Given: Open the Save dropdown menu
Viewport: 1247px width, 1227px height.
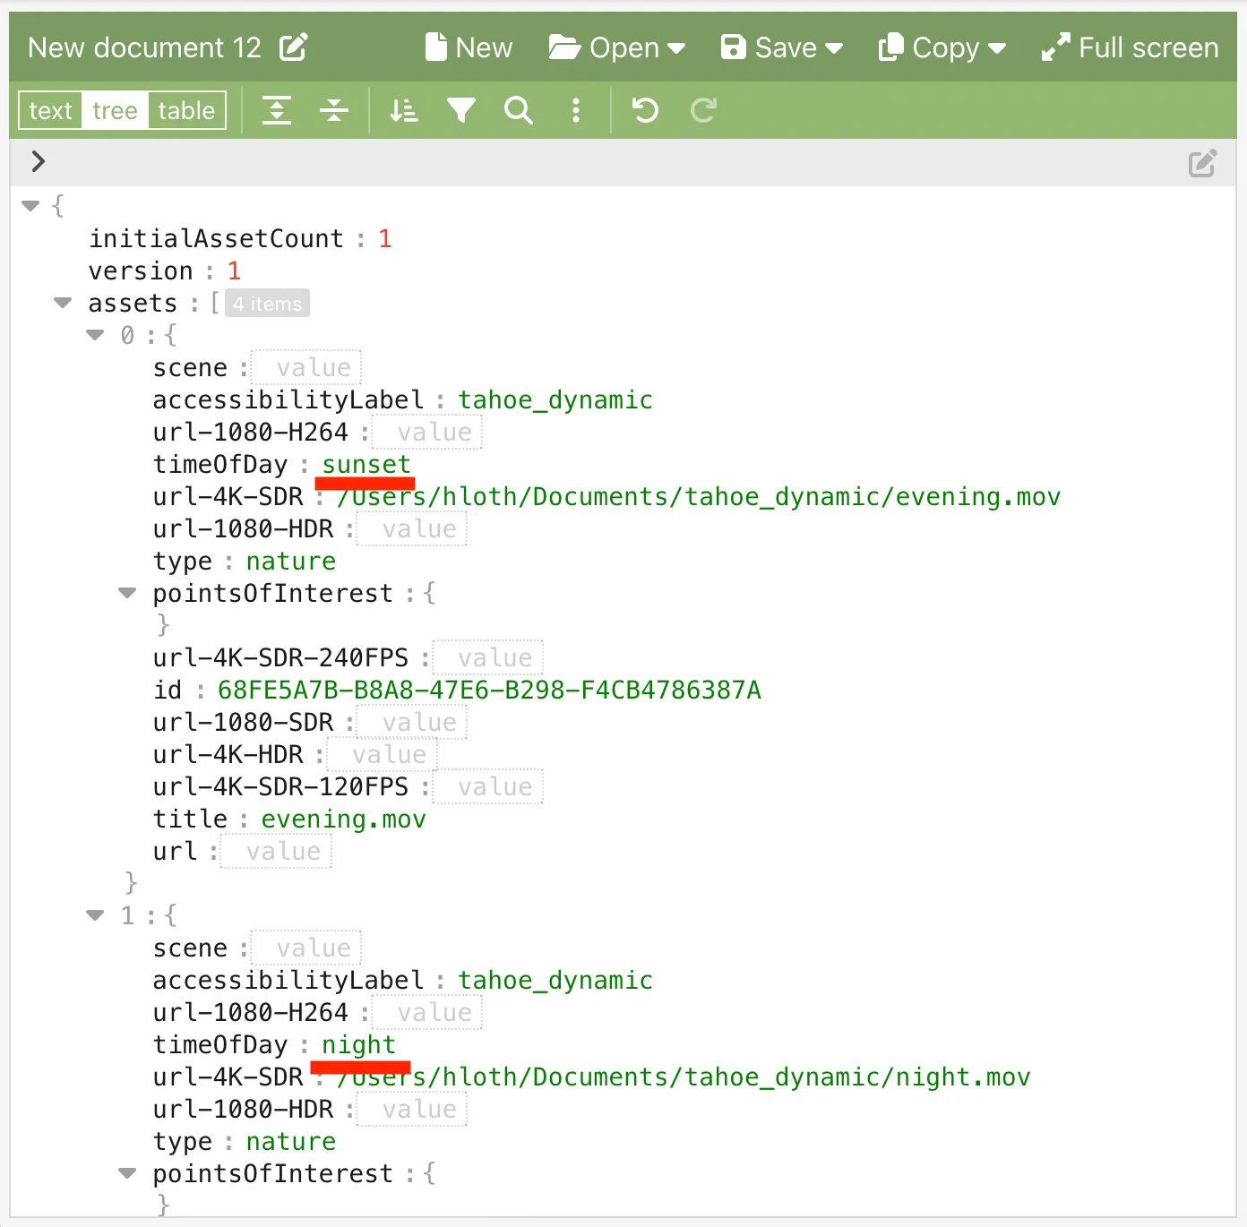Looking at the screenshot, I should click(782, 47).
